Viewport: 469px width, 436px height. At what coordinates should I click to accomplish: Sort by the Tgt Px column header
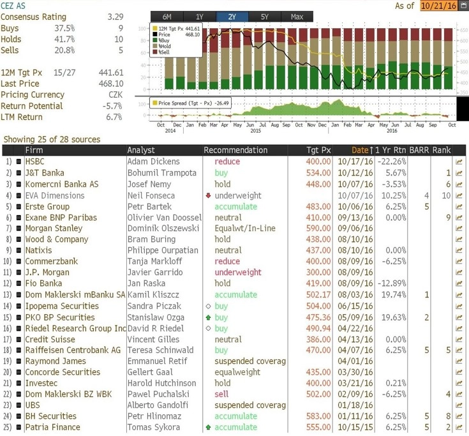(x=318, y=150)
